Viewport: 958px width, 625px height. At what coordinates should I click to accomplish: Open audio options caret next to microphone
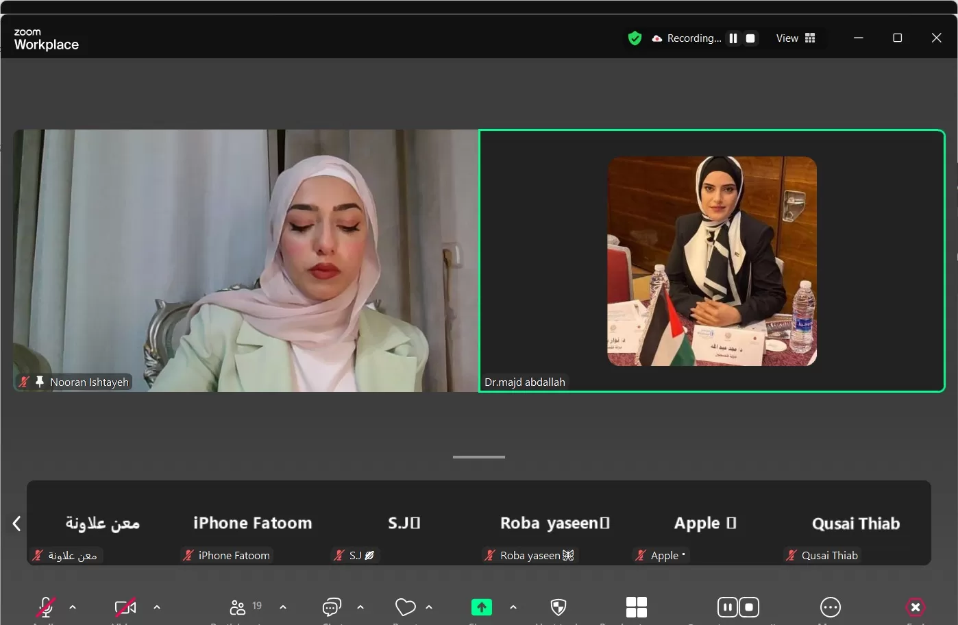pos(73,607)
